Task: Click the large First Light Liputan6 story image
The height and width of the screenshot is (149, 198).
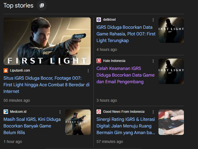Action: coord(47,41)
